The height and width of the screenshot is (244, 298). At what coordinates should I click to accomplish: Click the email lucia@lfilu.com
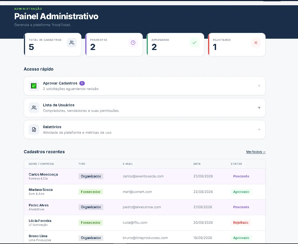135,222
